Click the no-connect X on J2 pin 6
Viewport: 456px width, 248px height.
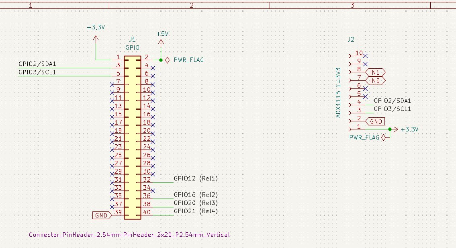pos(366,88)
